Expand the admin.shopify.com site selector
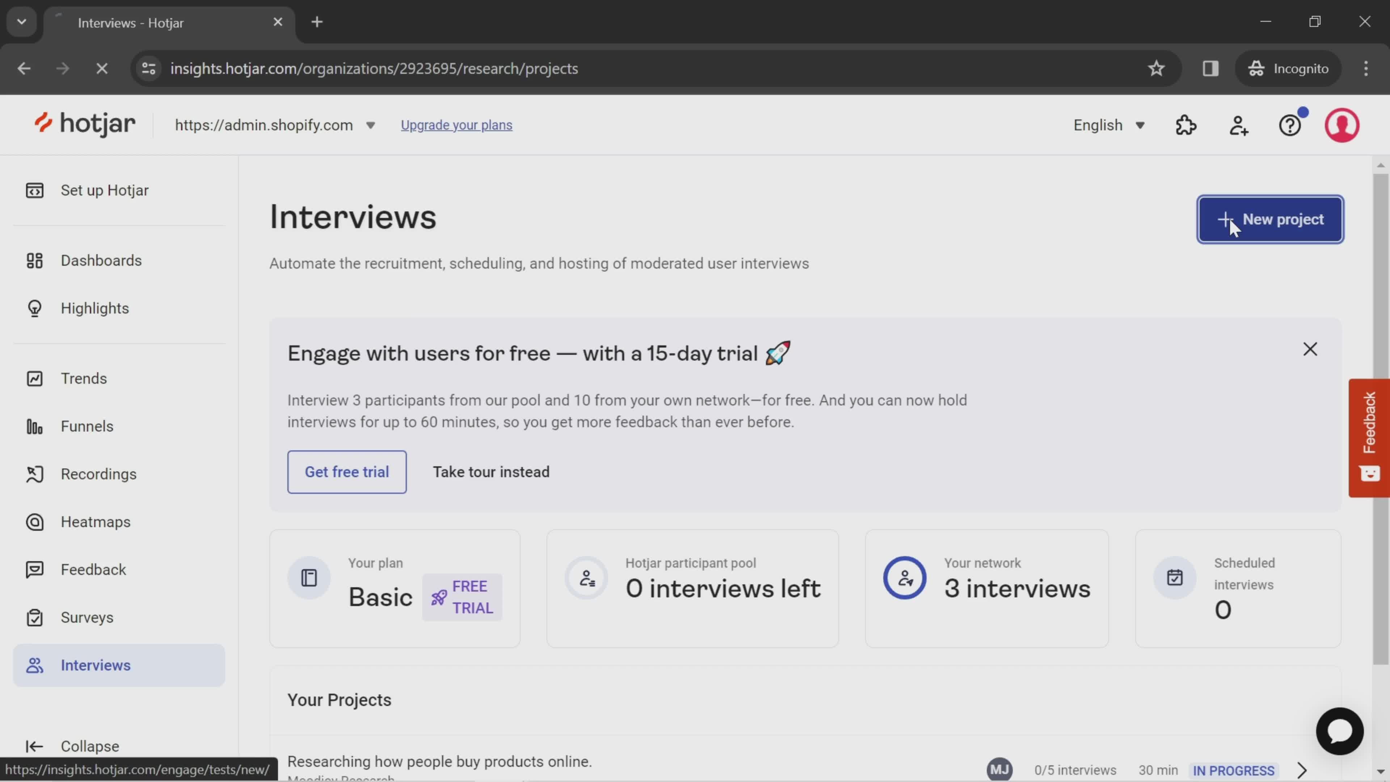The width and height of the screenshot is (1390, 782). [275, 125]
